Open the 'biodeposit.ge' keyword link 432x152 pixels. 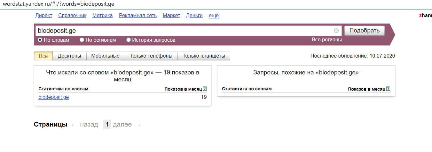[x=54, y=97]
